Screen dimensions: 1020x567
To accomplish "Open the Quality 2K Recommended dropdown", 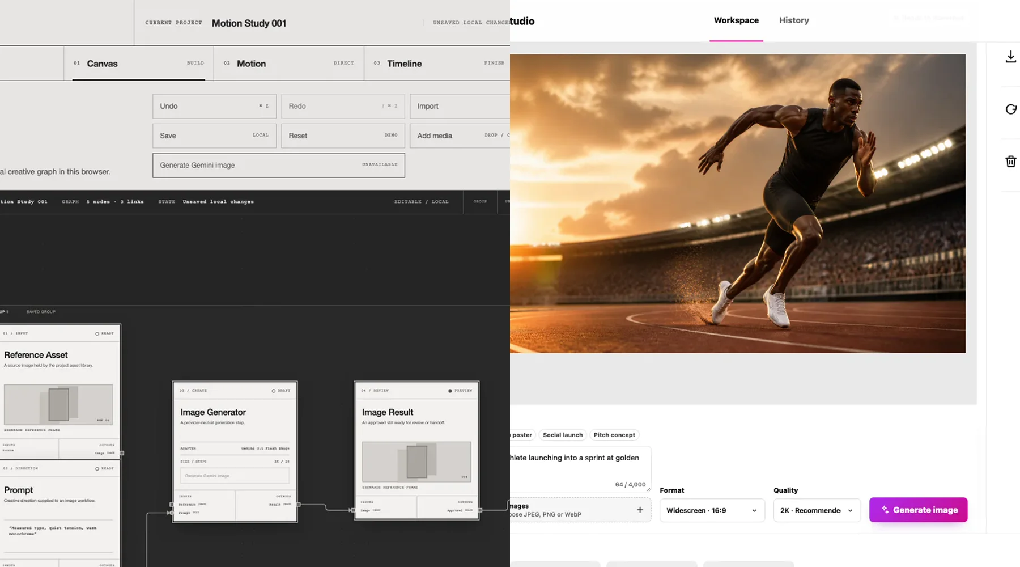I will pos(817,510).
